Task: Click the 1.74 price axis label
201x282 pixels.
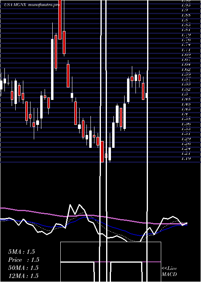Action: pos(186,45)
